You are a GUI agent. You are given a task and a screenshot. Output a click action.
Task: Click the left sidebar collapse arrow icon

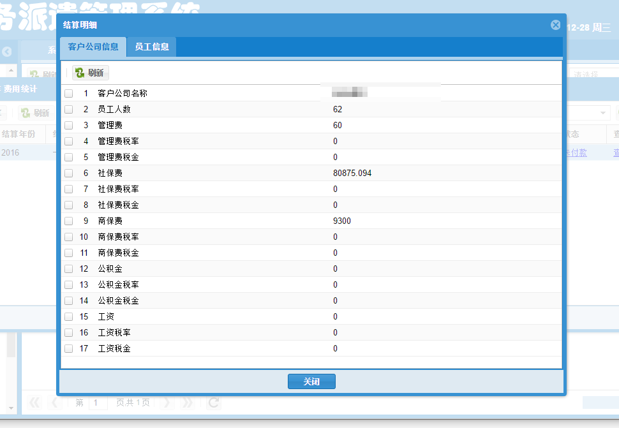[x=7, y=52]
